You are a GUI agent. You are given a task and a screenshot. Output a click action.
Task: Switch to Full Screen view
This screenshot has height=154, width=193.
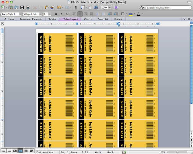[32, 151]
